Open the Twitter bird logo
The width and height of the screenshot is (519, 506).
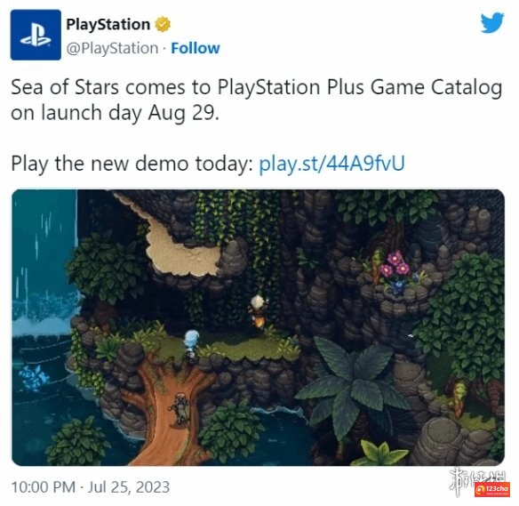[x=492, y=22]
